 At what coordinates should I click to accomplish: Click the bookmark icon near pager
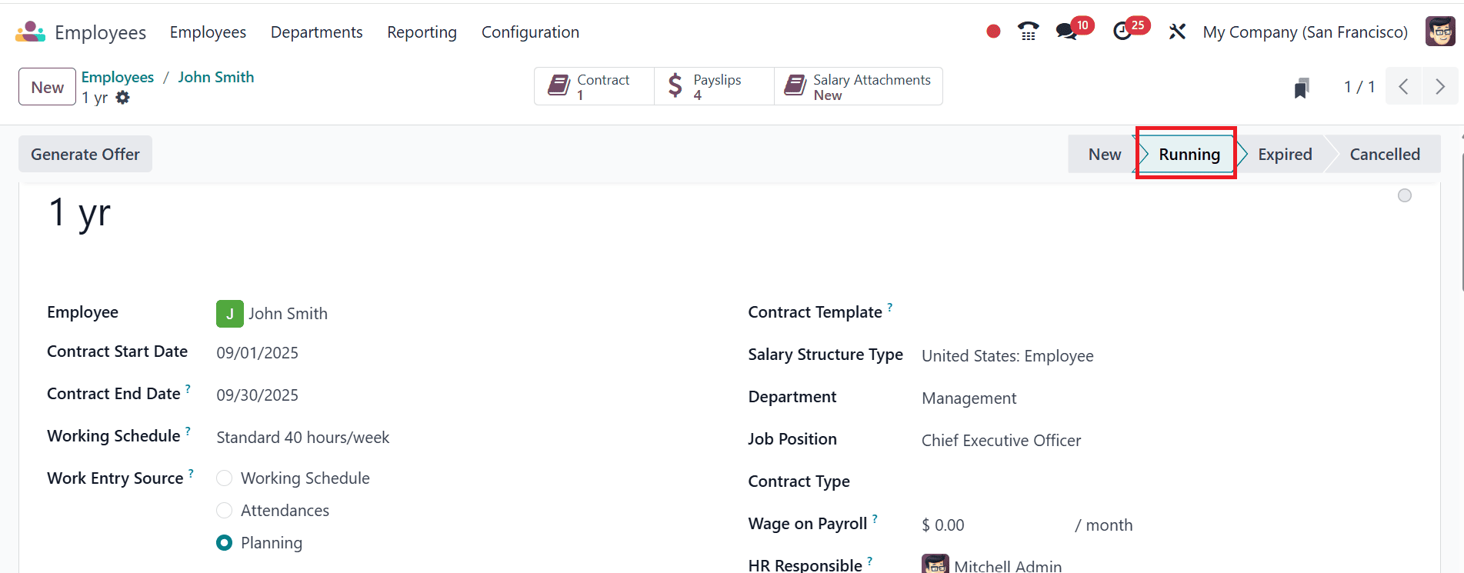click(x=1302, y=88)
